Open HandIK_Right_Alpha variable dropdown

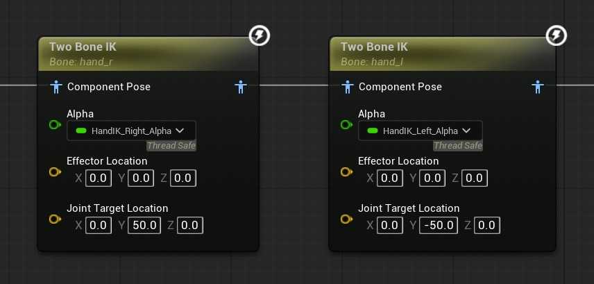(131, 131)
